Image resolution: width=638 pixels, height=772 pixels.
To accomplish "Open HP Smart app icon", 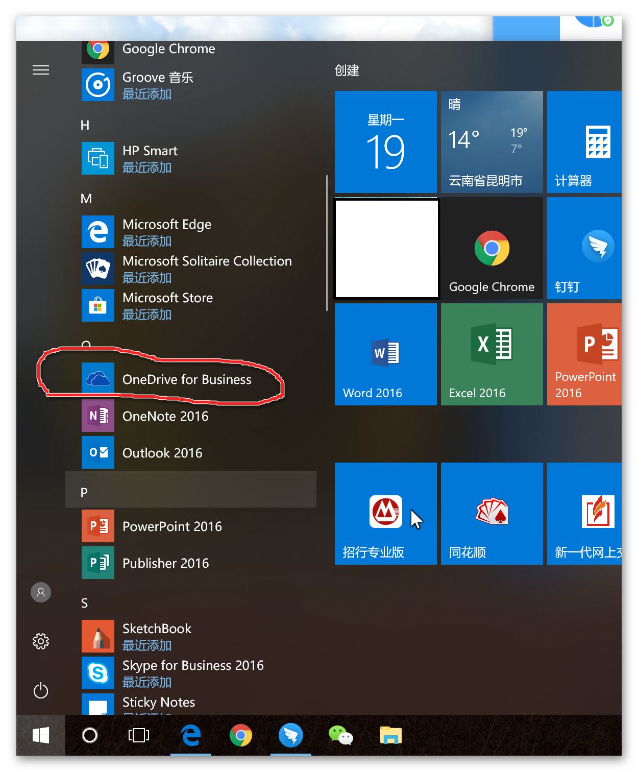I will click(98, 158).
